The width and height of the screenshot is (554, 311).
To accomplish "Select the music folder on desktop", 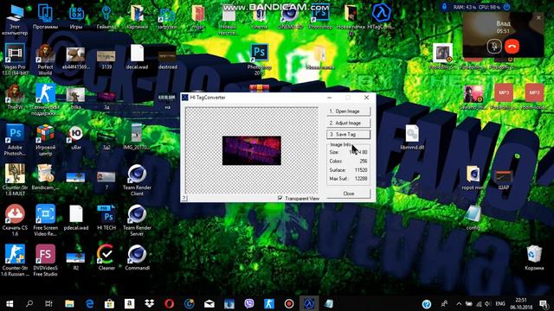I will tap(198, 17).
